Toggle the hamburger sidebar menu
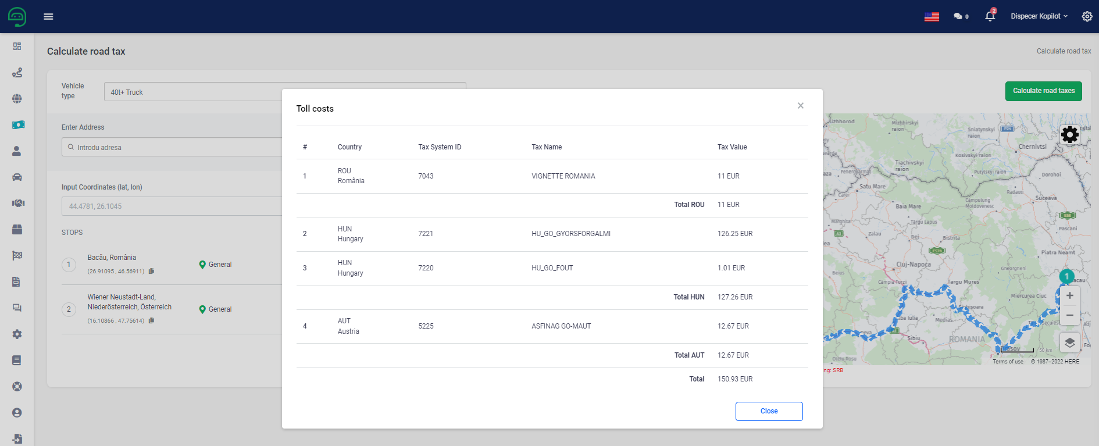Screen dimensions: 1099x446 coord(48,16)
